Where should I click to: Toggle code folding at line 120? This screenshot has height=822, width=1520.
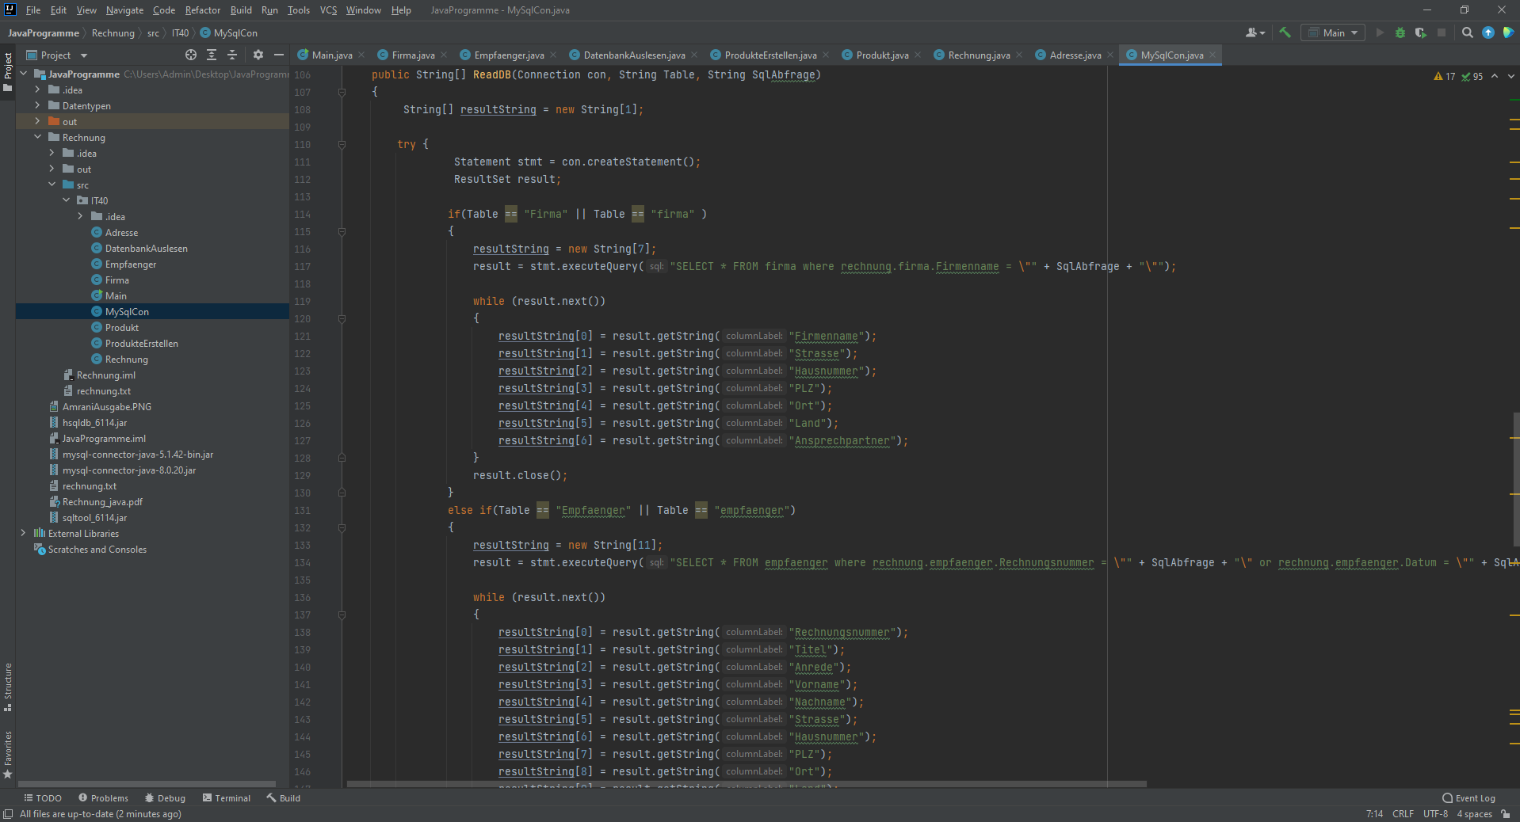(x=342, y=318)
